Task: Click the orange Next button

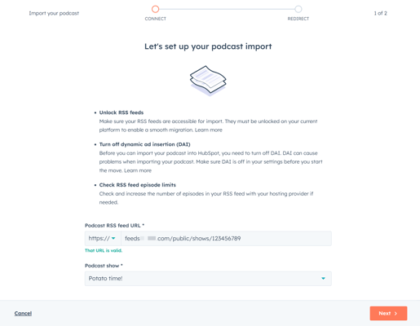Action: coord(388,313)
